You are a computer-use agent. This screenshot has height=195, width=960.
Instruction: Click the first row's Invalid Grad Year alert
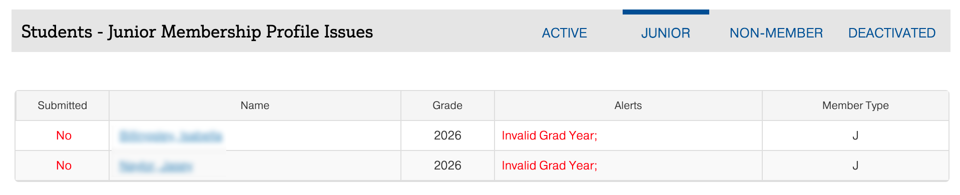coord(550,135)
